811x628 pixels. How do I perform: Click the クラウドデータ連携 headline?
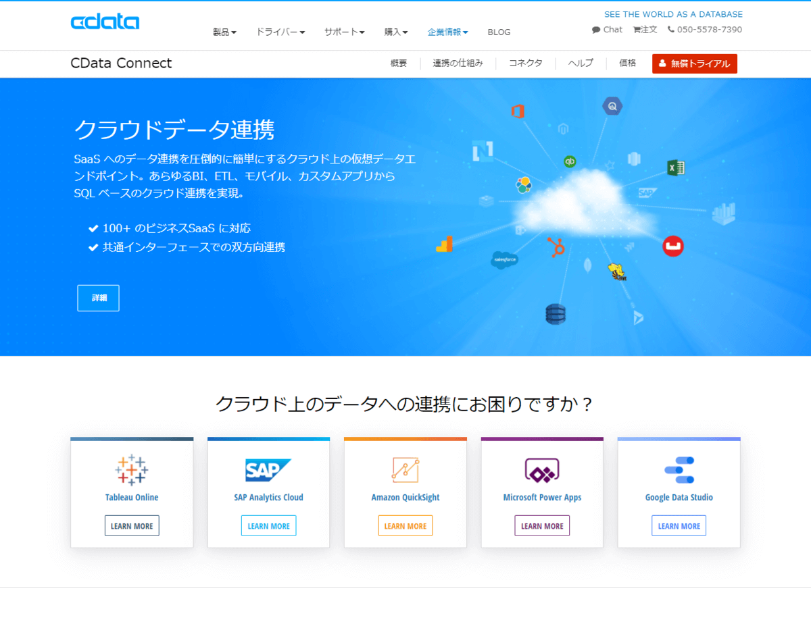coord(174,129)
